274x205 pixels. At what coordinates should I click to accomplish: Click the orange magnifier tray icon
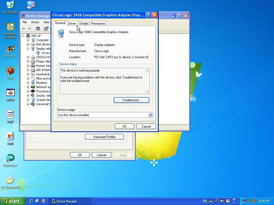[x=254, y=201]
